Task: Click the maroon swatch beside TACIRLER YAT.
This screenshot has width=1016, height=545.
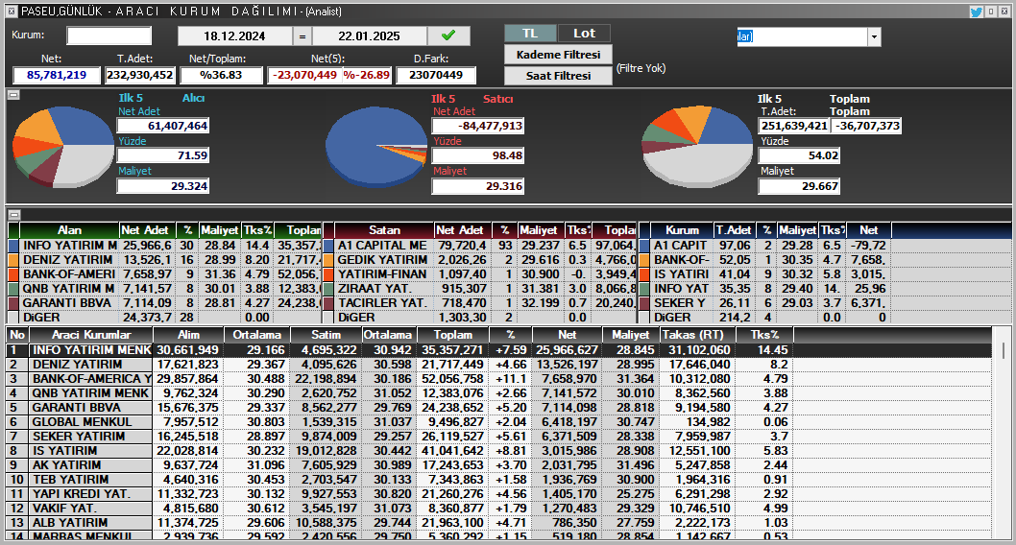Action: click(328, 303)
